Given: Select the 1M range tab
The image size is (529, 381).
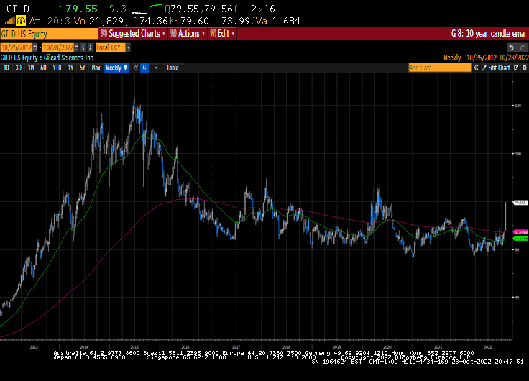Looking at the screenshot, I should pyautogui.click(x=31, y=68).
